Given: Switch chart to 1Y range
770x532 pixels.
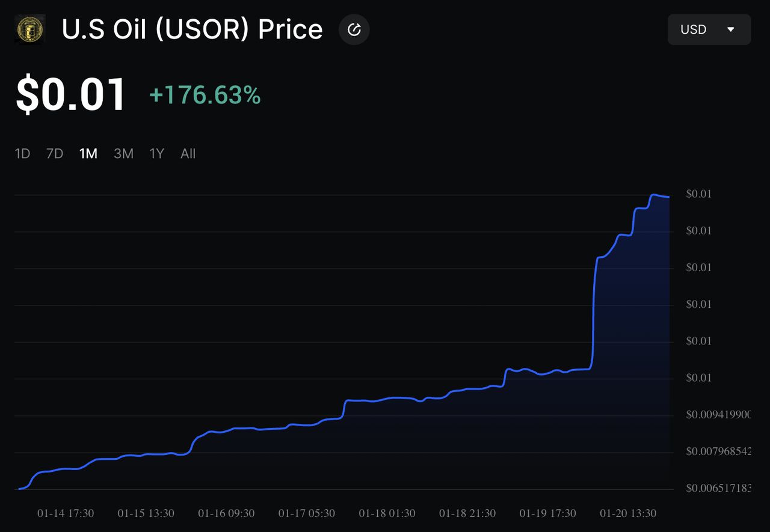Looking at the screenshot, I should pyautogui.click(x=157, y=154).
